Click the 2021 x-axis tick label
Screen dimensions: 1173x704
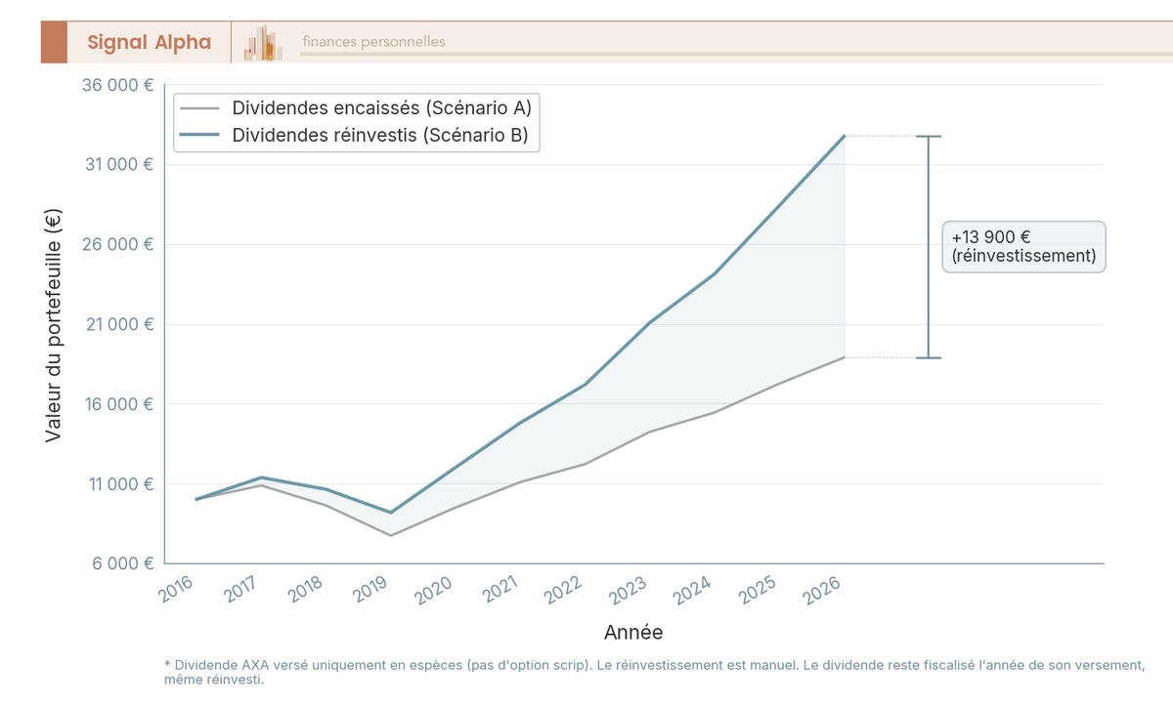[x=500, y=590]
